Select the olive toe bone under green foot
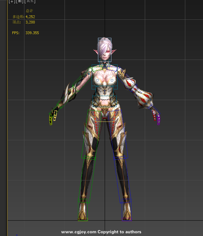The height and width of the screenshot is (236, 203). click(x=83, y=220)
